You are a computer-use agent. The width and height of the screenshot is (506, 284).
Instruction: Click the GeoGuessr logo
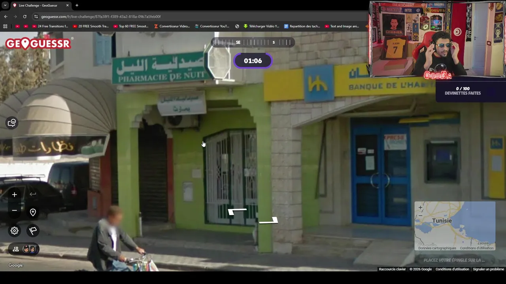(x=38, y=43)
